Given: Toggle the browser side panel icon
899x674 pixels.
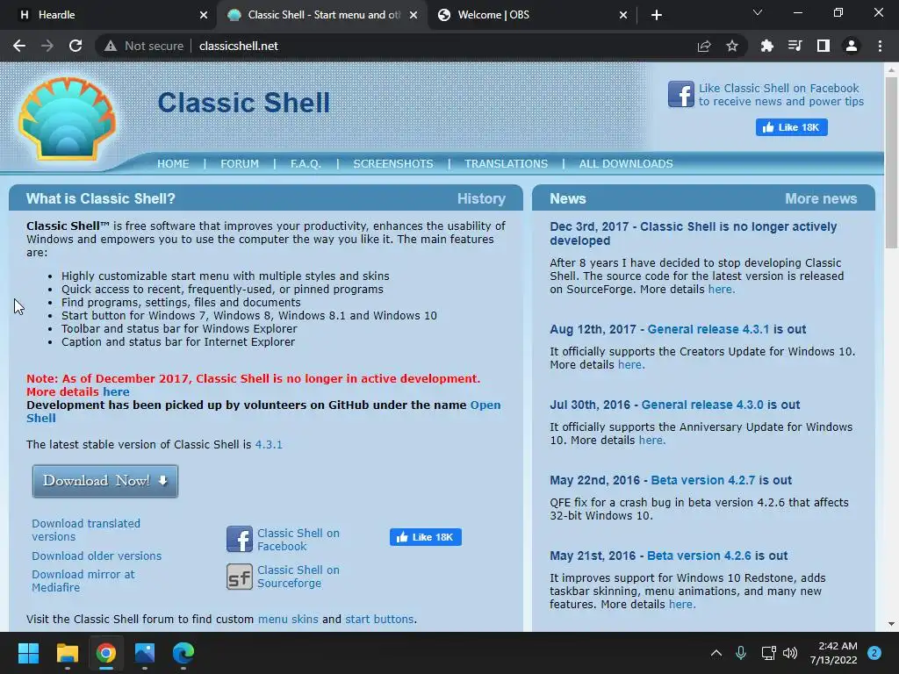Looking at the screenshot, I should [823, 46].
